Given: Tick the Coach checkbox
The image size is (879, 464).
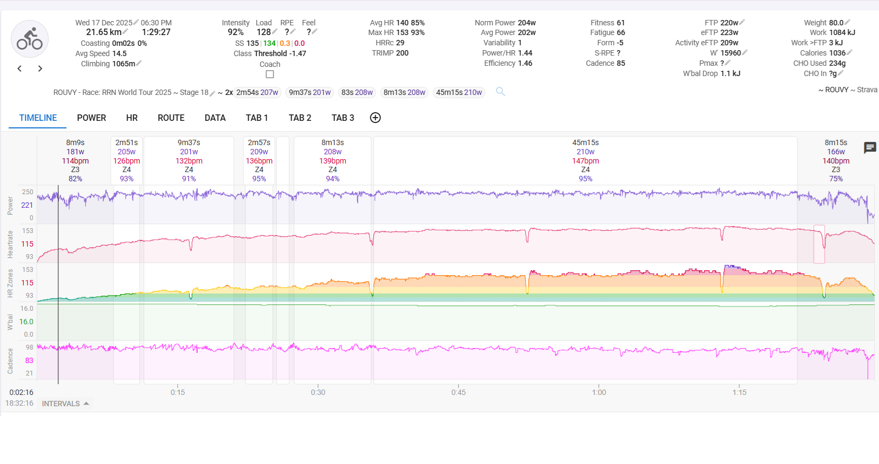Looking at the screenshot, I should pos(270,74).
